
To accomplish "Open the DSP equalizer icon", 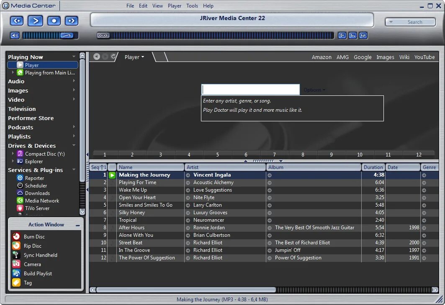I will click(x=363, y=36).
